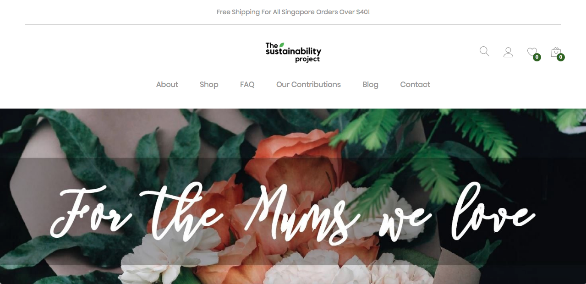Click the word 'Mums' in the banner

pyautogui.click(x=298, y=212)
